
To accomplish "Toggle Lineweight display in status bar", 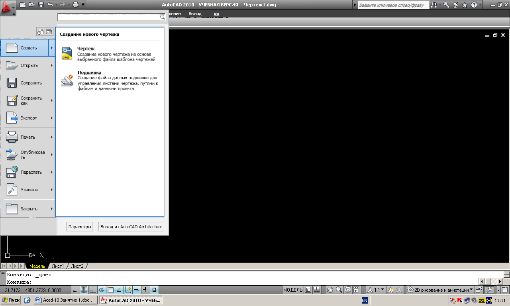I will (x=145, y=290).
